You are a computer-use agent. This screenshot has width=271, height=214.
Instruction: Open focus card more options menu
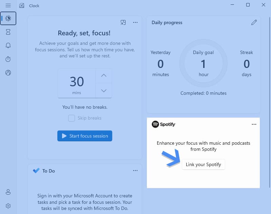pos(135,22)
